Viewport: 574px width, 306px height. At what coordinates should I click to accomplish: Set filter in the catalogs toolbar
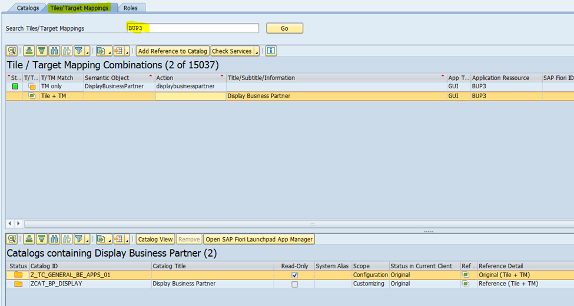[x=79, y=239]
